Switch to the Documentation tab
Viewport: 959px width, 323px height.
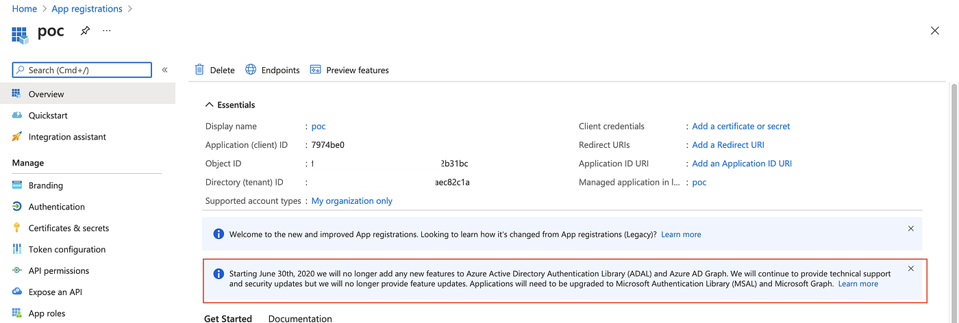click(x=300, y=318)
